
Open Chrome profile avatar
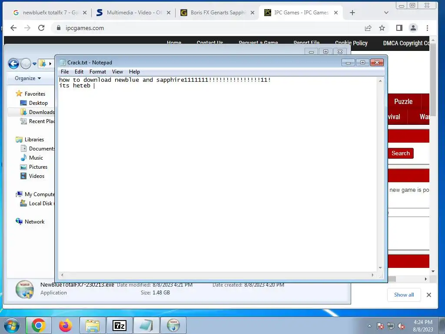coord(413,28)
